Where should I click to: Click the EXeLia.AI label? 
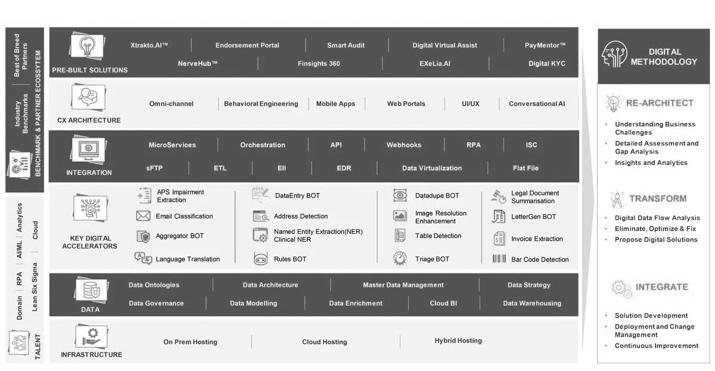[x=435, y=64]
